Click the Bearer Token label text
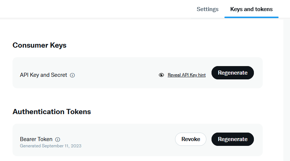The width and height of the screenshot is (290, 161). pyautogui.click(x=36, y=139)
